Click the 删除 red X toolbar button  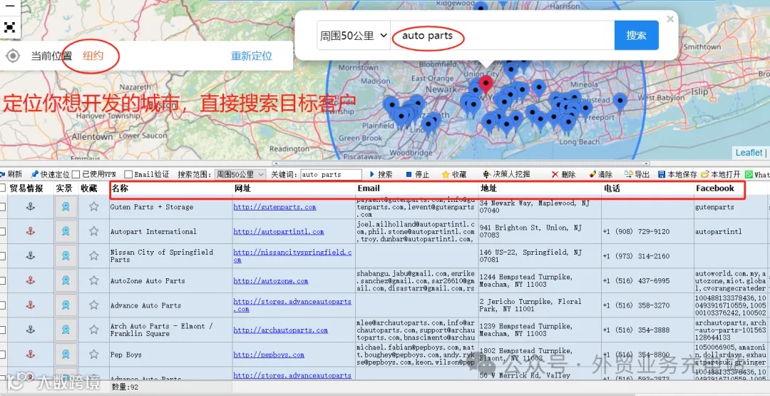(x=564, y=174)
